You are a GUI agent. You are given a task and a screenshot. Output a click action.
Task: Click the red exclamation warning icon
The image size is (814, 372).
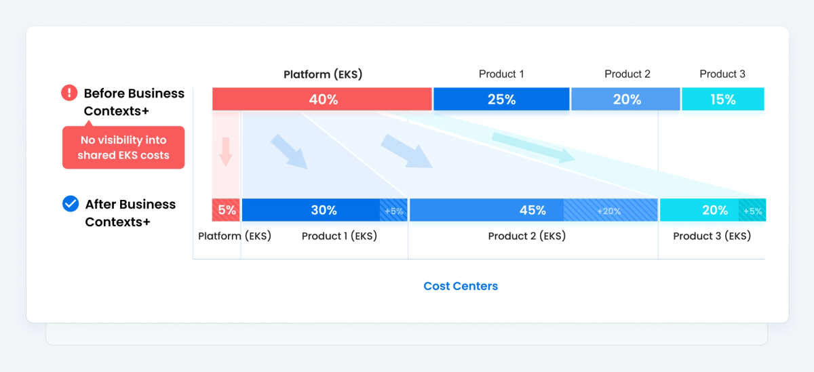click(69, 93)
